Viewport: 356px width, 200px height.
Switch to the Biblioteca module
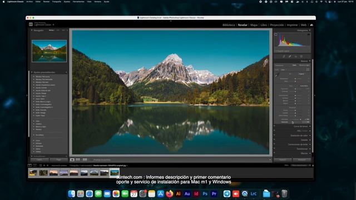229,25
